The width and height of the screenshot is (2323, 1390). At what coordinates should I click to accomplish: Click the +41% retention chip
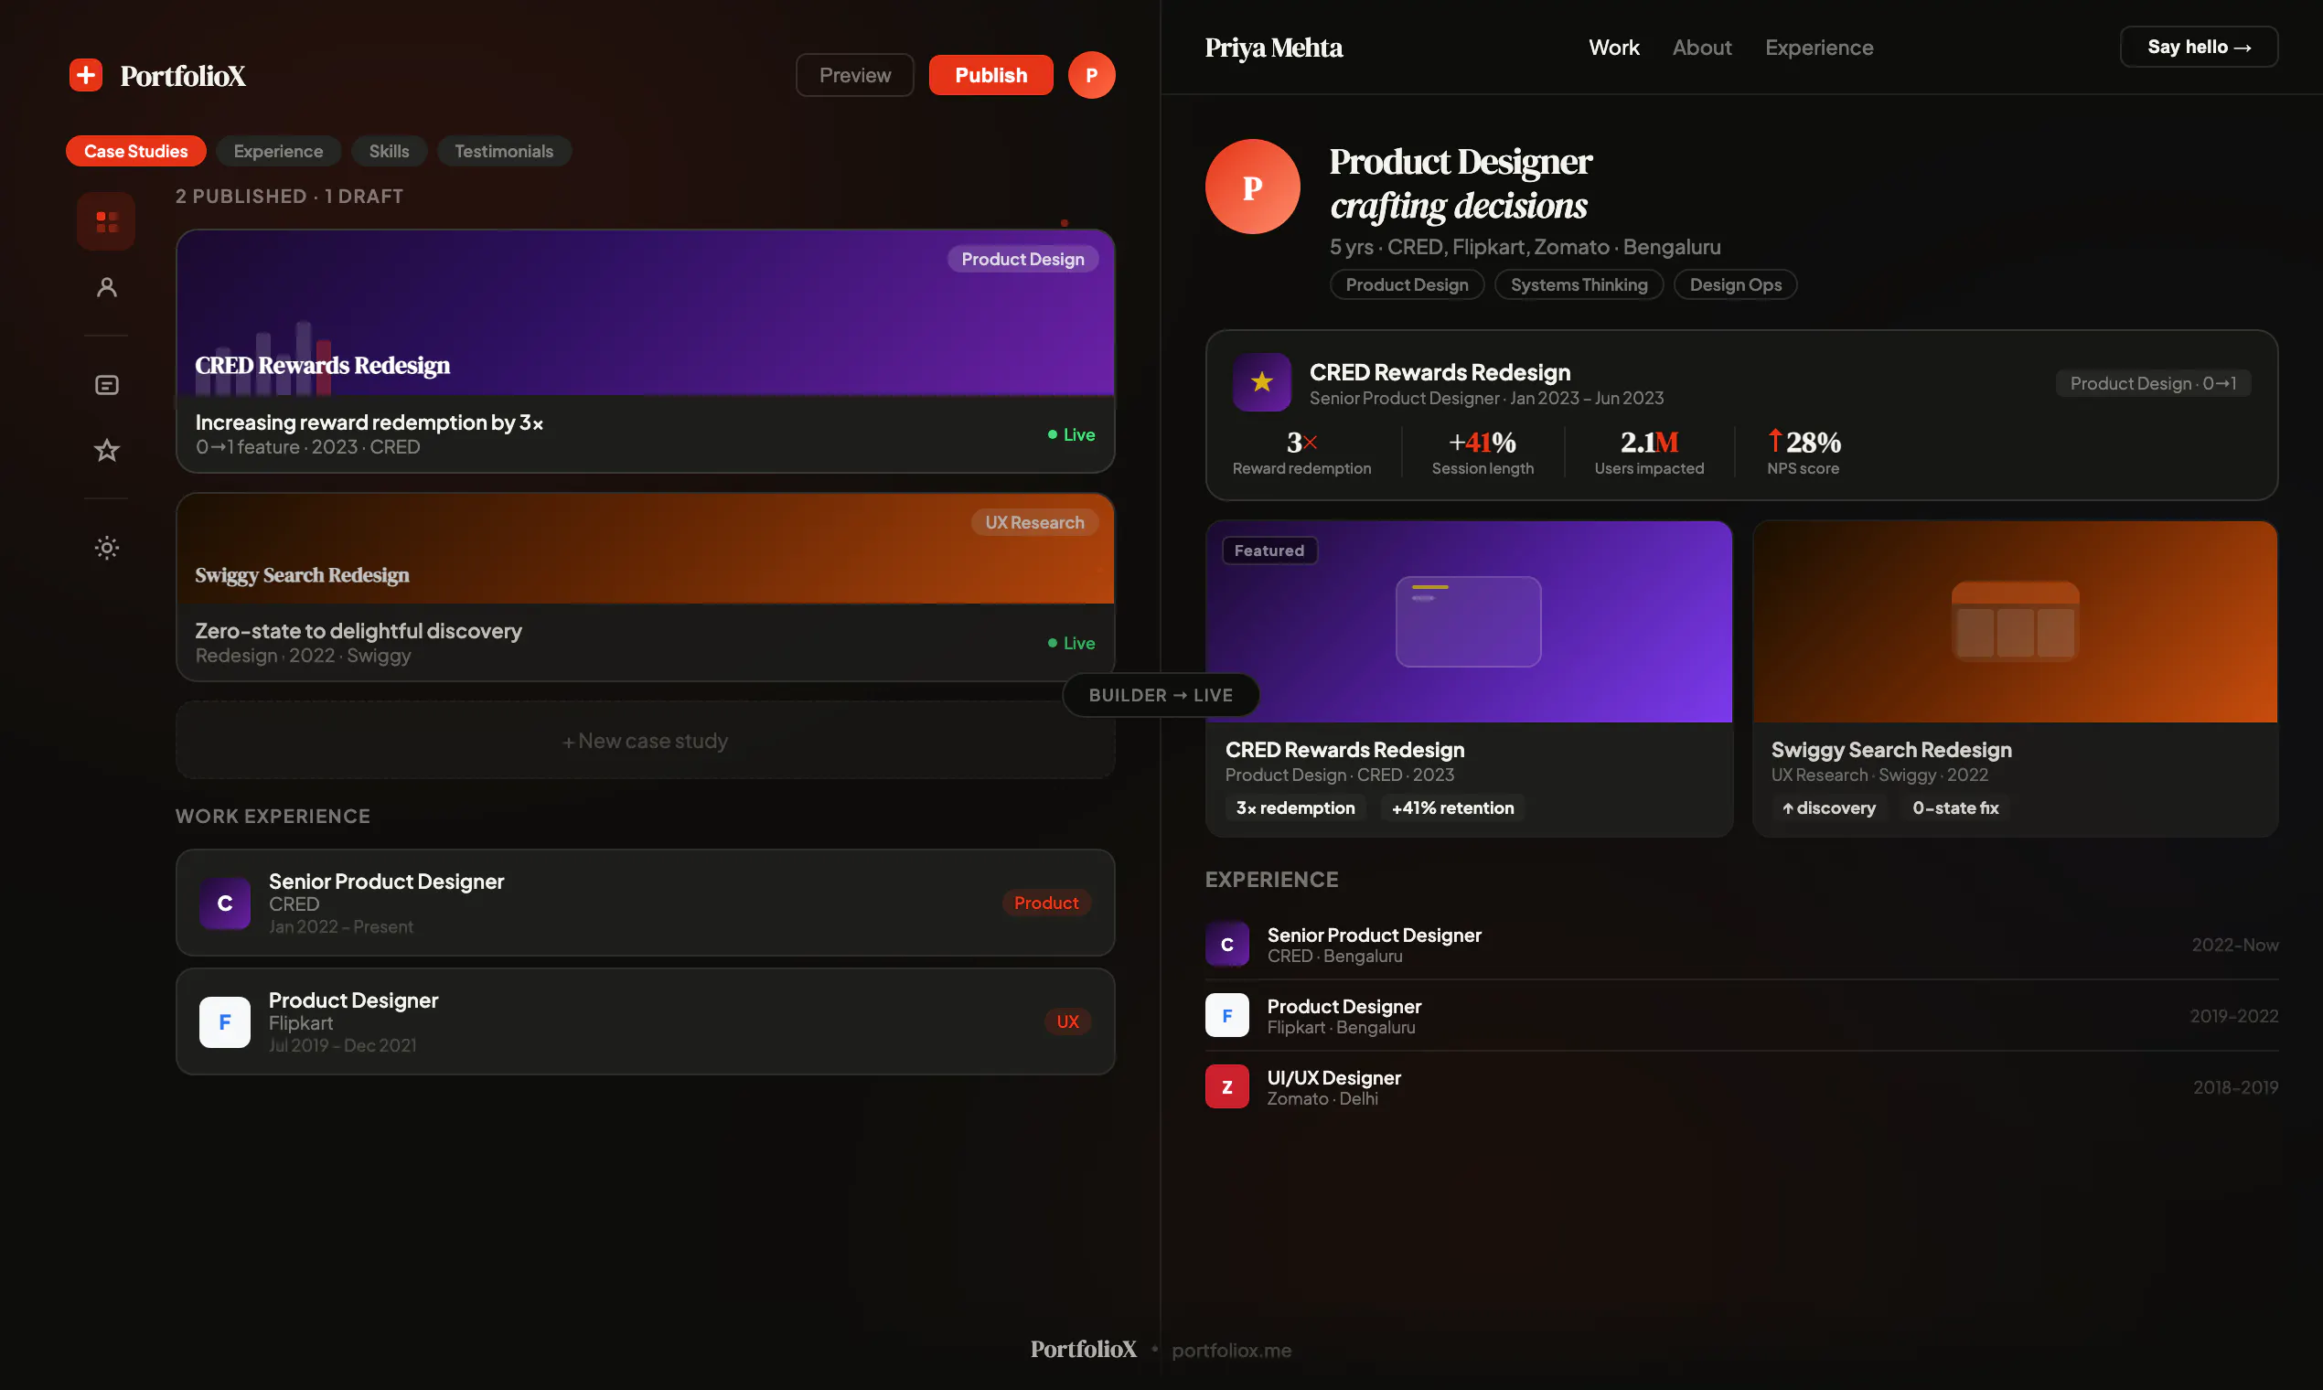[x=1453, y=807]
